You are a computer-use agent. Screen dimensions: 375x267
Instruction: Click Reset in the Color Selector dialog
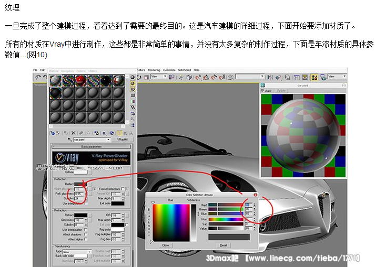click(x=223, y=245)
